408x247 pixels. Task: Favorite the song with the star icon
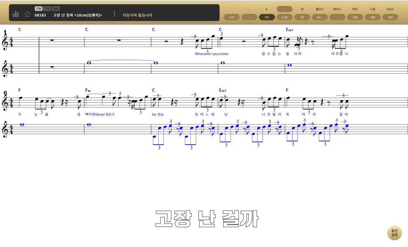point(27,14)
